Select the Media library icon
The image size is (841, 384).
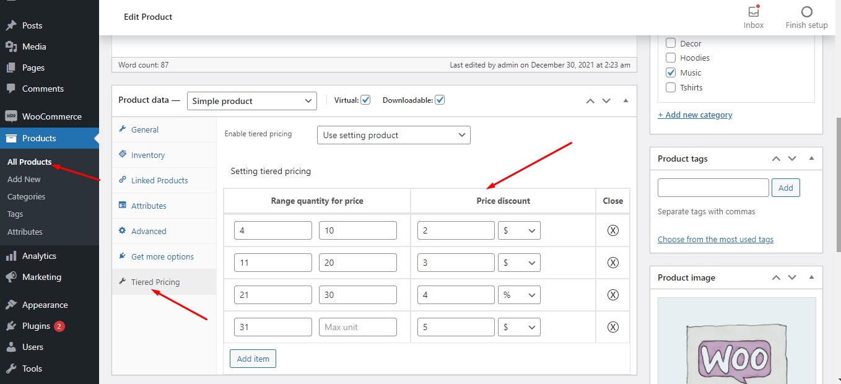12,46
